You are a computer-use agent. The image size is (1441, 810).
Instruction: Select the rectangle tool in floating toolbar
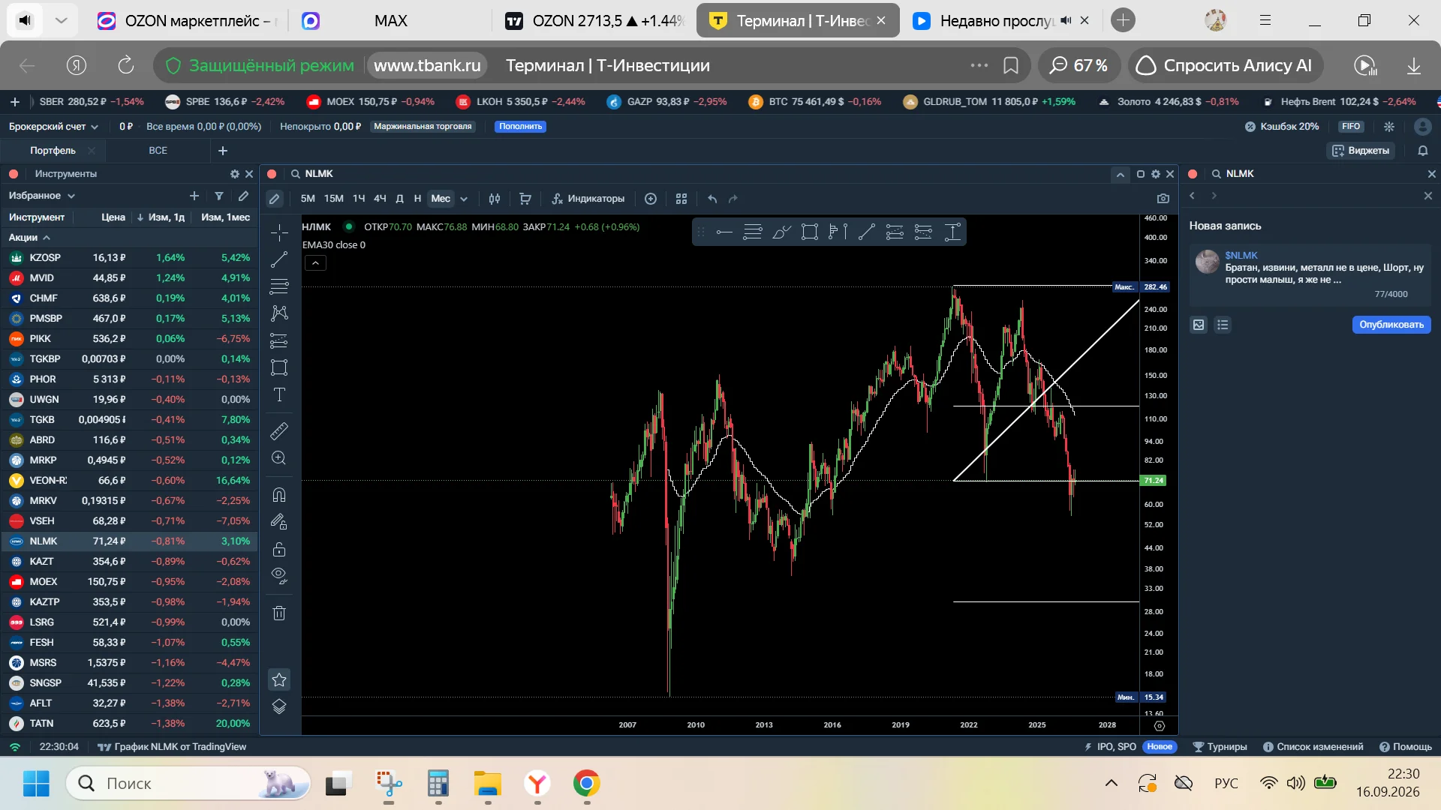point(809,232)
